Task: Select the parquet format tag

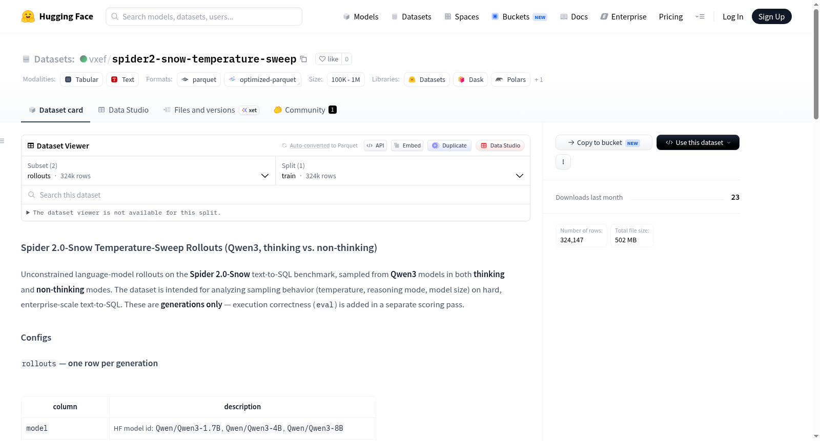Action: click(x=199, y=79)
